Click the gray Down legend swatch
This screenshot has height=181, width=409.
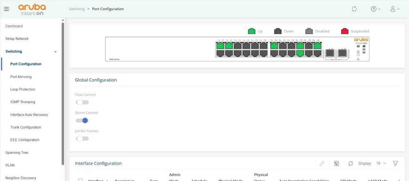tap(278, 31)
